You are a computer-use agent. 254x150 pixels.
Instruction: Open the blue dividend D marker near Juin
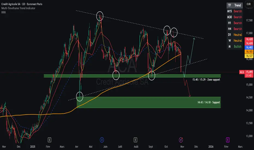click(x=102, y=140)
